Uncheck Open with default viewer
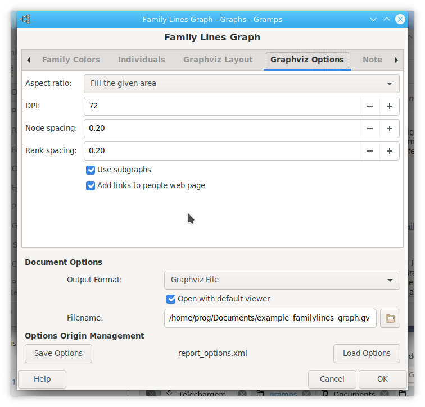The height and width of the screenshot is (407, 425). (x=171, y=299)
